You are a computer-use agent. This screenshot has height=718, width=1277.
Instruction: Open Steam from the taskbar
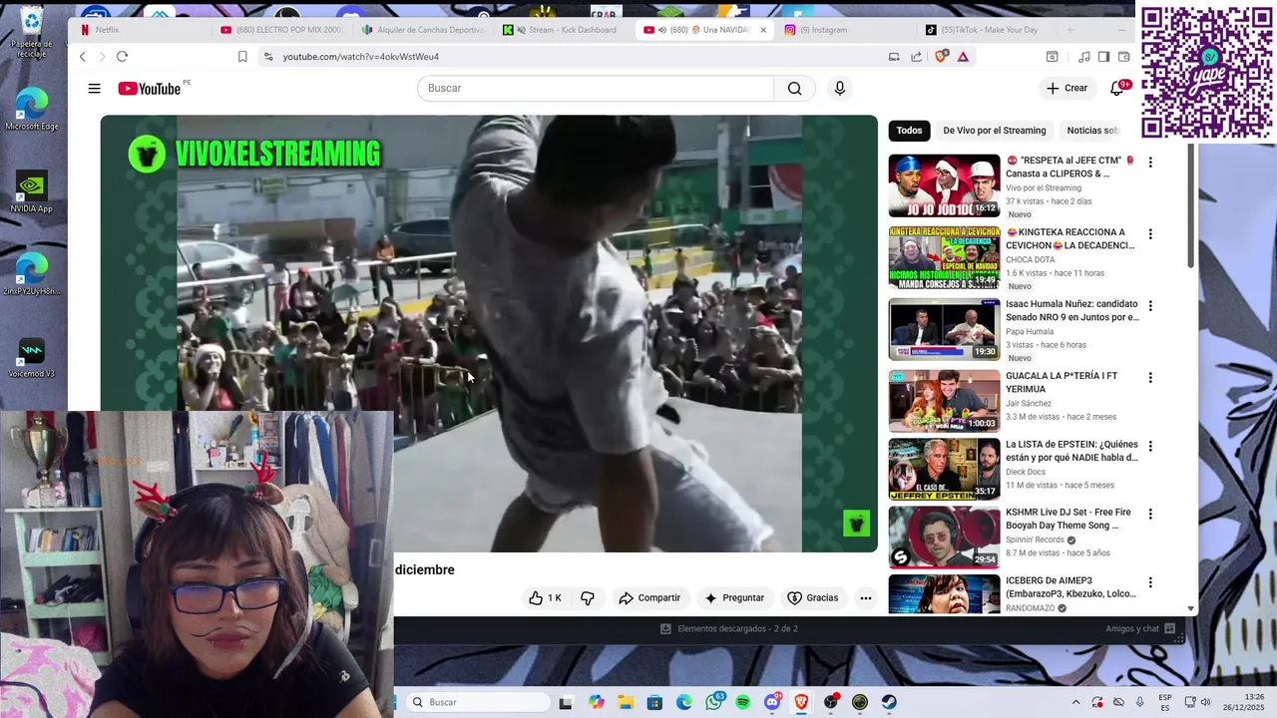coord(889,702)
